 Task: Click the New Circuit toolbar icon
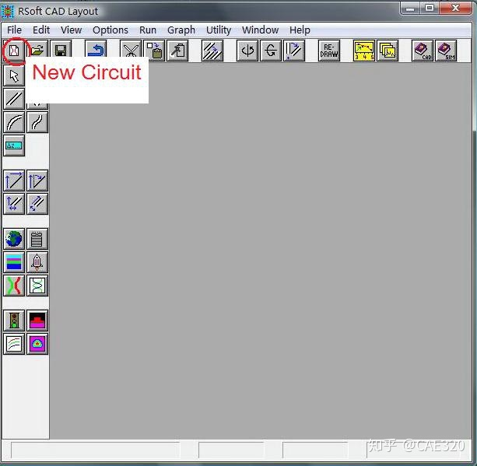point(14,51)
